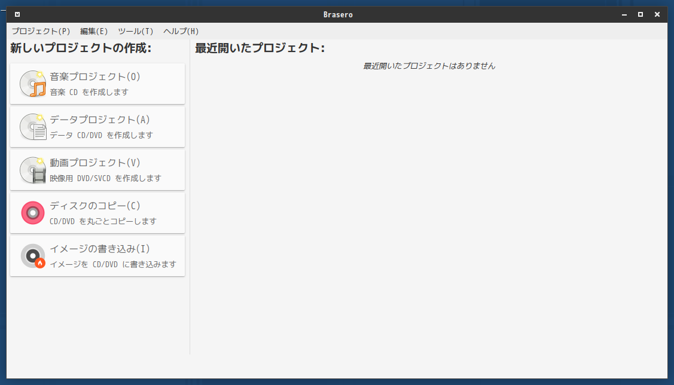This screenshot has width=674, height=385.
Task: Click the data disc document icon
Action: 33,127
